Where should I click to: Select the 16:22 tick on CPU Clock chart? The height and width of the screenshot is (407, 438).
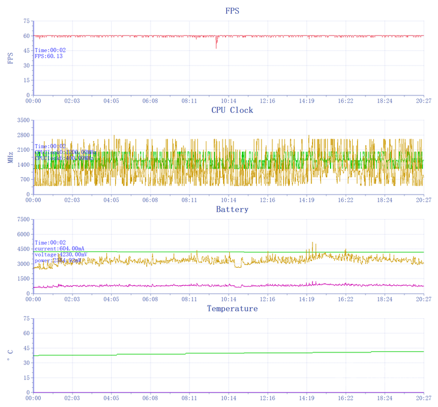[x=346, y=200]
